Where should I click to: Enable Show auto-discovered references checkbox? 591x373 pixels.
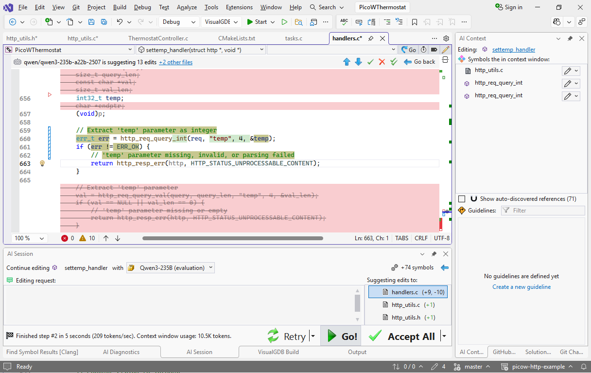462,199
